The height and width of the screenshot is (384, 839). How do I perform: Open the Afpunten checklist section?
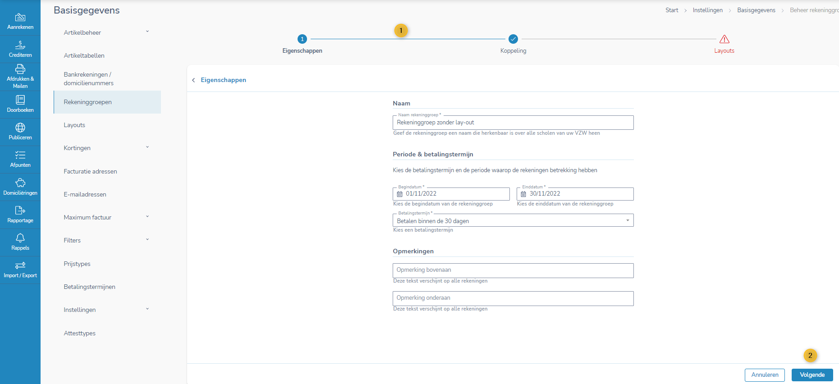(20, 159)
